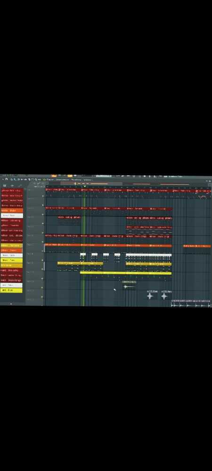The width and height of the screenshot is (212, 471).
Task: Open the playlist menu arrow at top-left of toolbar
Action: click(3, 179)
